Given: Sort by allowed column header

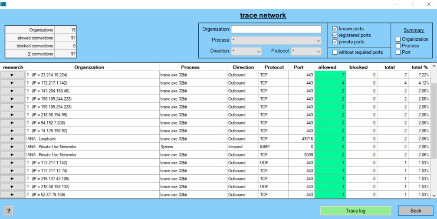Looking at the screenshot, I should (x=327, y=67).
